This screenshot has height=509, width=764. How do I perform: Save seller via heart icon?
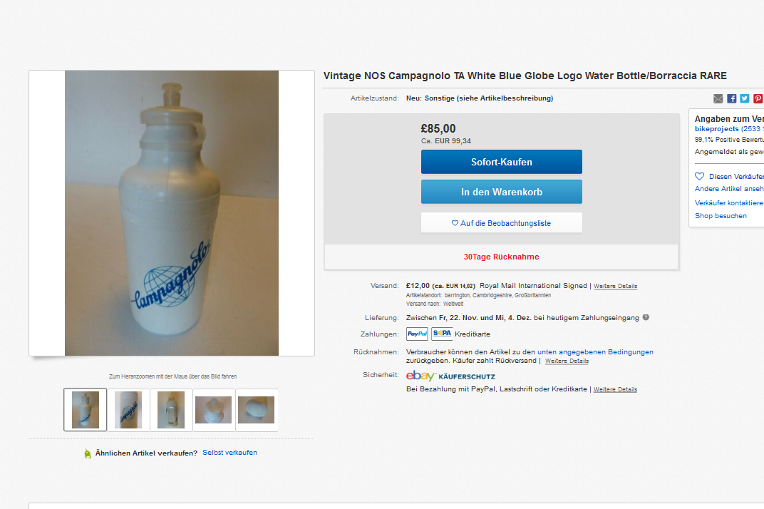[700, 176]
